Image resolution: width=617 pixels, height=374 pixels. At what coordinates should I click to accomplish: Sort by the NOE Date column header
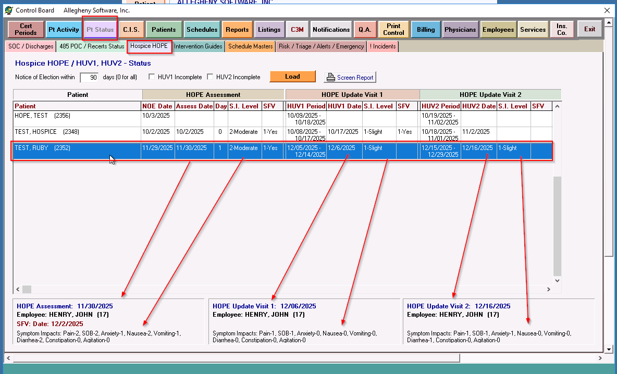pyautogui.click(x=157, y=106)
